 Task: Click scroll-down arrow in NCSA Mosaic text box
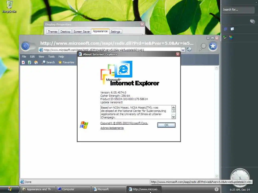173,117
